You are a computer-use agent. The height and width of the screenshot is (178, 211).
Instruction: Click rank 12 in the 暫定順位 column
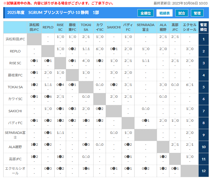(x=203, y=171)
